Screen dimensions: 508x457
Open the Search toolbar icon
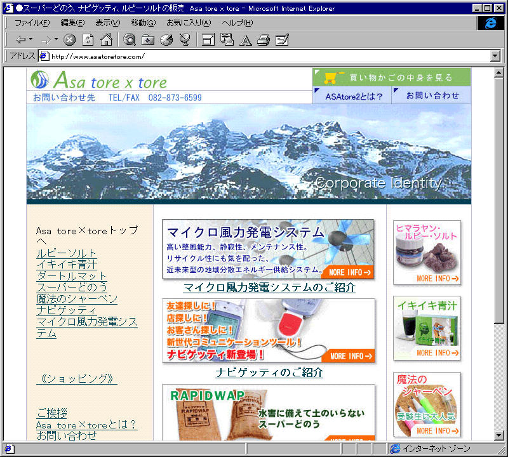tap(130, 40)
